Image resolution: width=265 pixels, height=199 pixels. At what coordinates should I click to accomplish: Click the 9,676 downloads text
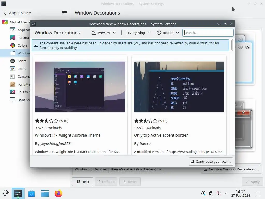(48, 128)
